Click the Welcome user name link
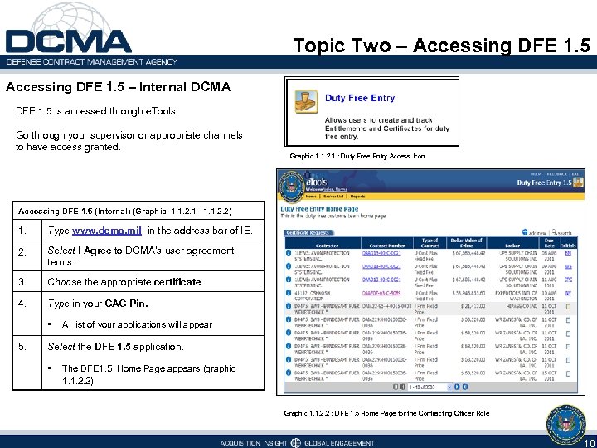 coord(335,189)
